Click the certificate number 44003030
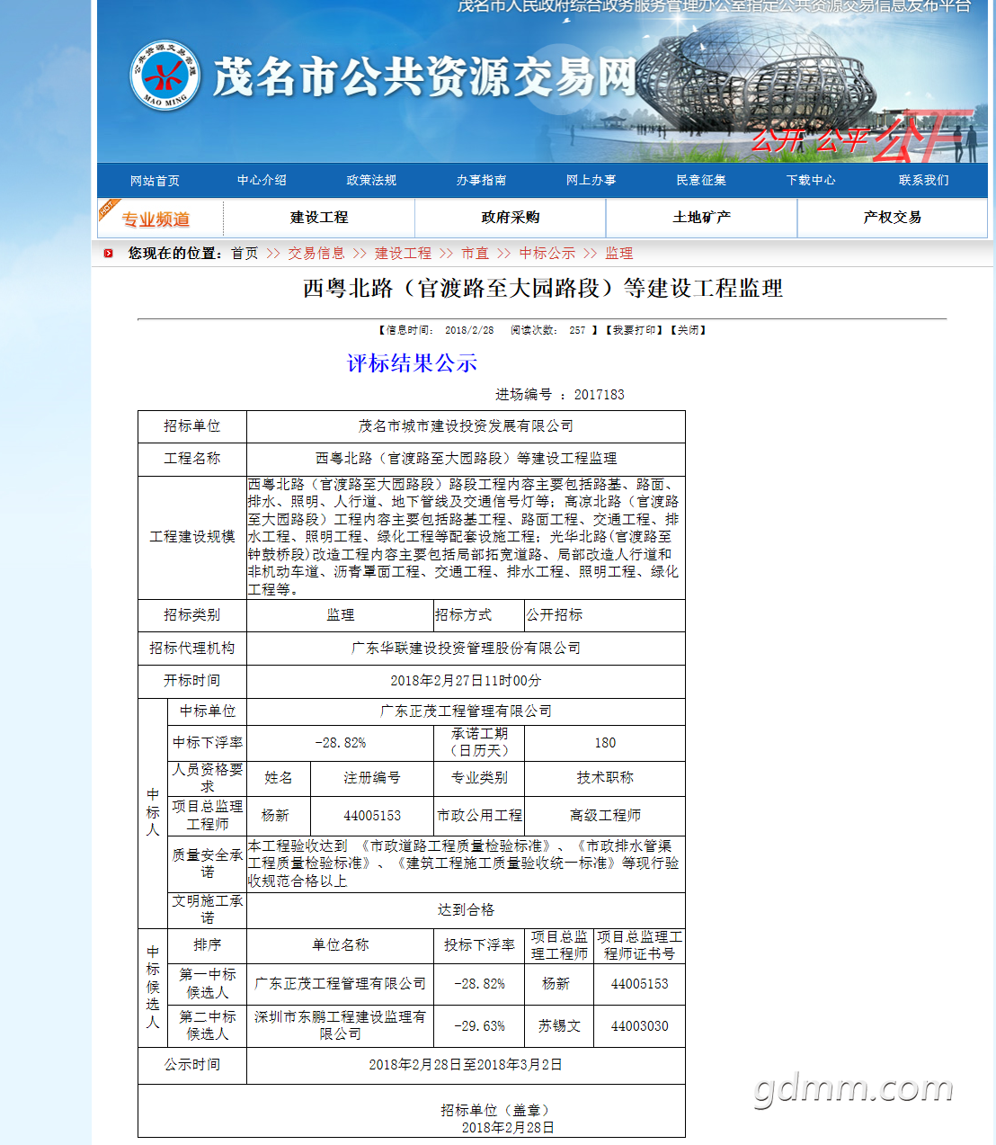Viewport: 996px width, 1145px height. (639, 1026)
